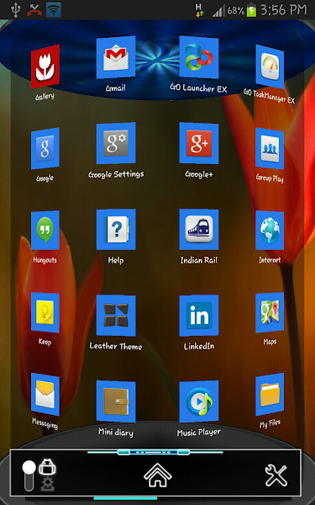Click the "GO Launcher EX" label text
315x505 pixels.
tap(198, 88)
